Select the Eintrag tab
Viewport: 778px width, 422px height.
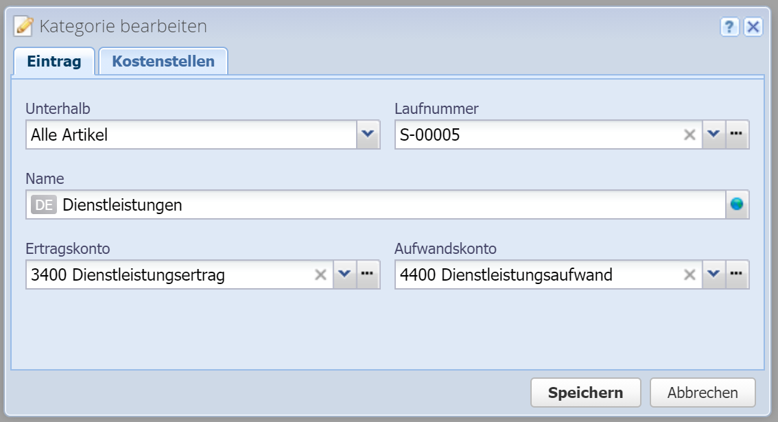click(x=54, y=61)
